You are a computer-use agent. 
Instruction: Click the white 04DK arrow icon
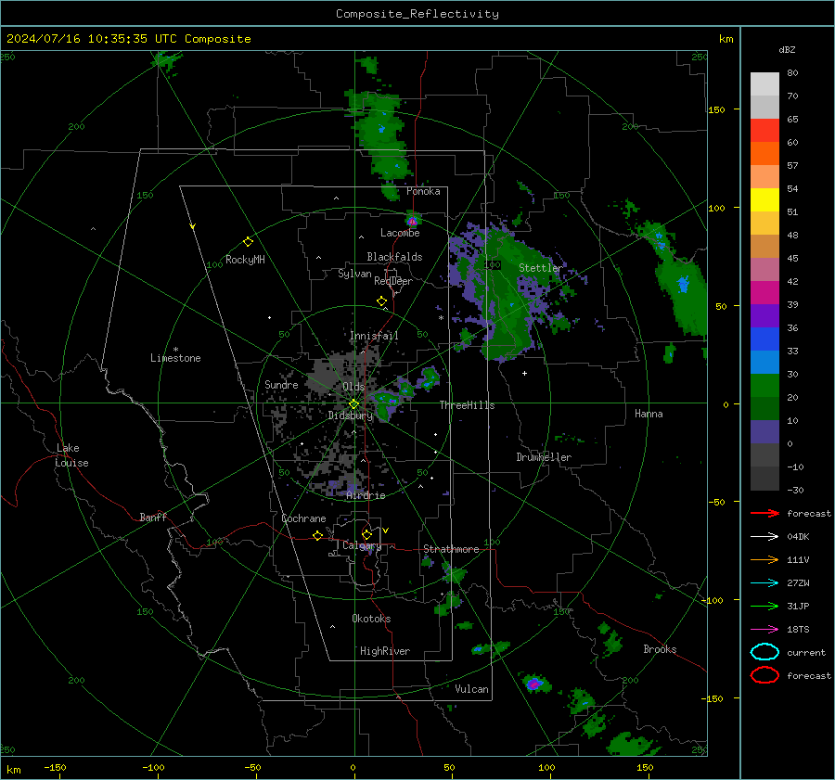[764, 537]
